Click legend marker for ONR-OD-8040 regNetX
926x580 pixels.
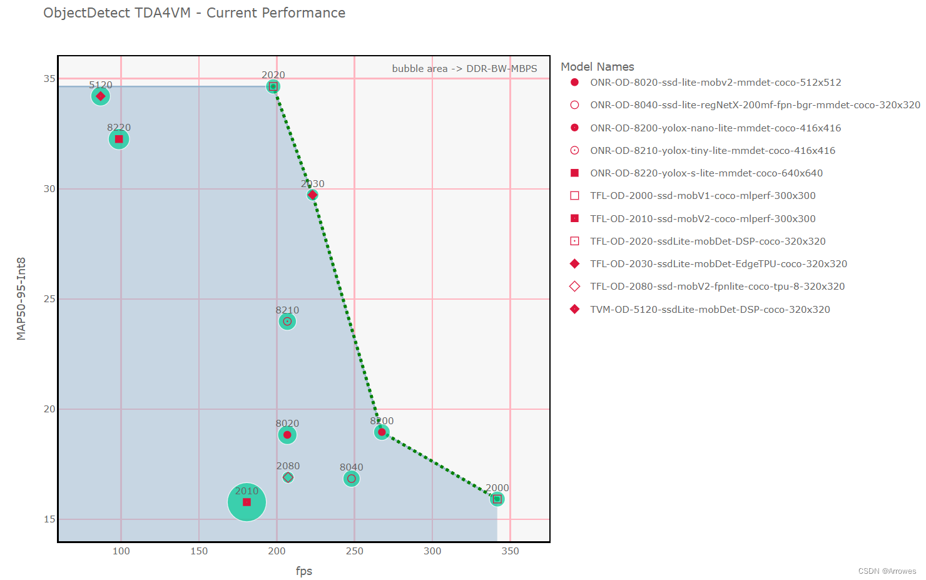pyautogui.click(x=574, y=104)
